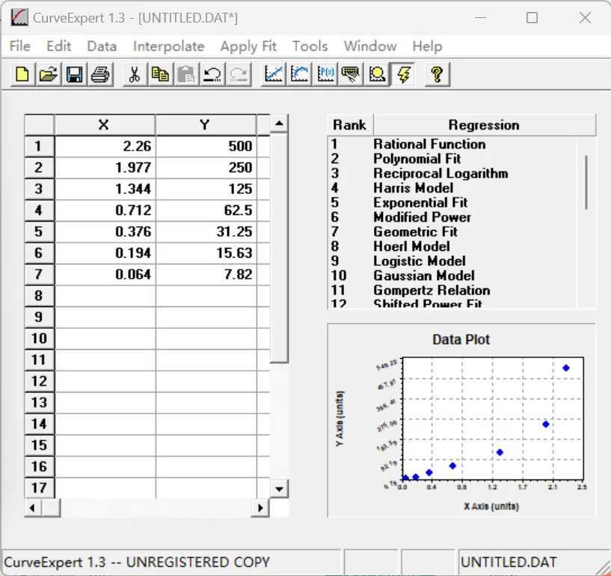Click cell containing Y value 500
Screen dimensions: 611x576
206,147
